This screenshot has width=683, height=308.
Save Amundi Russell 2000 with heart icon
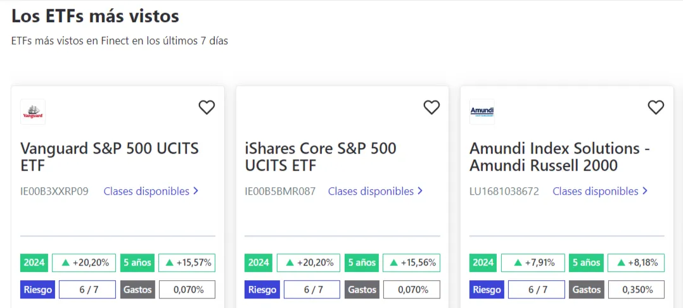click(656, 108)
